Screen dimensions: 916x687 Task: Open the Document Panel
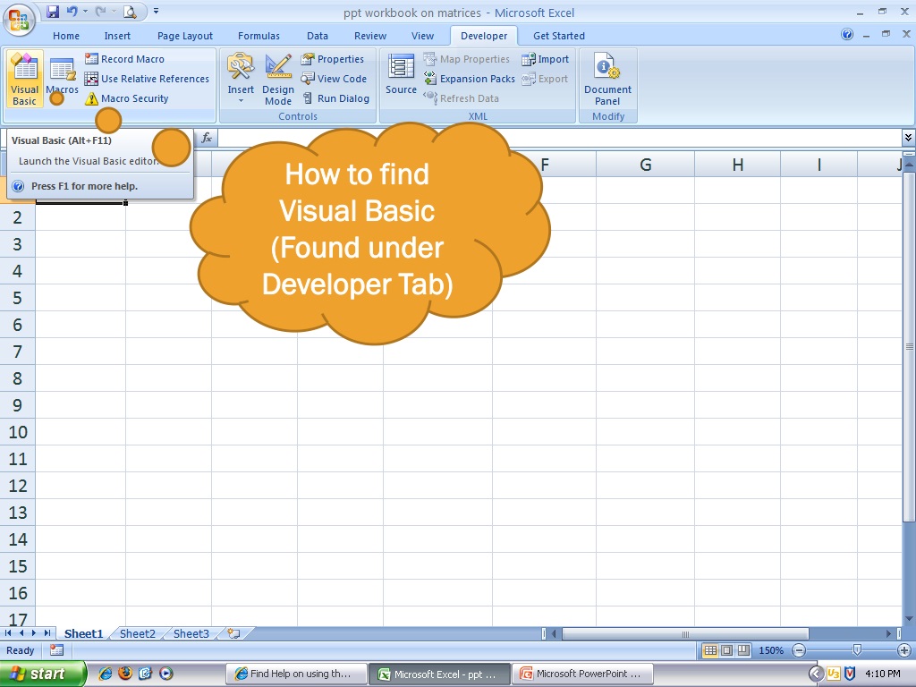pos(607,79)
